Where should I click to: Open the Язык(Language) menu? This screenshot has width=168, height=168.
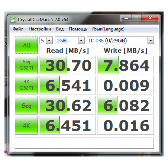coord(108,29)
